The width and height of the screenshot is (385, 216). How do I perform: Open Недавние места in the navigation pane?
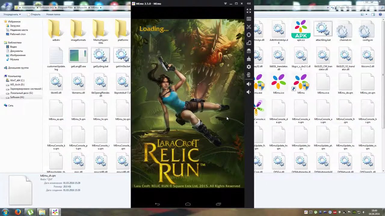click(19, 30)
